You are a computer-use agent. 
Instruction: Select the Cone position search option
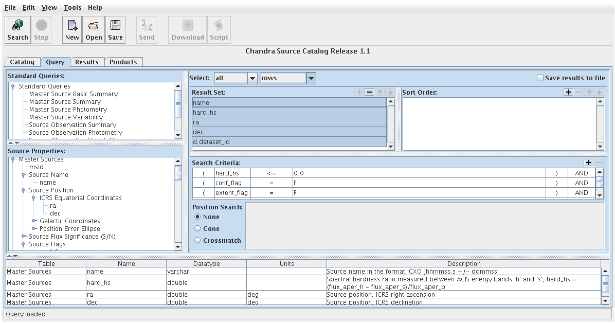coord(198,229)
